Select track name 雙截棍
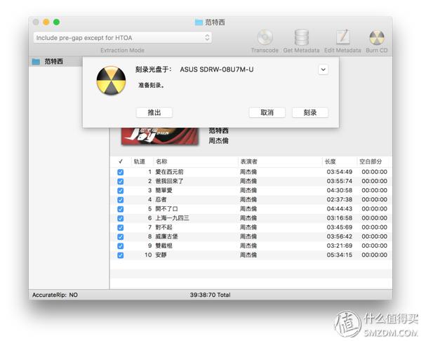This screenshot has height=341, width=421. [163, 246]
